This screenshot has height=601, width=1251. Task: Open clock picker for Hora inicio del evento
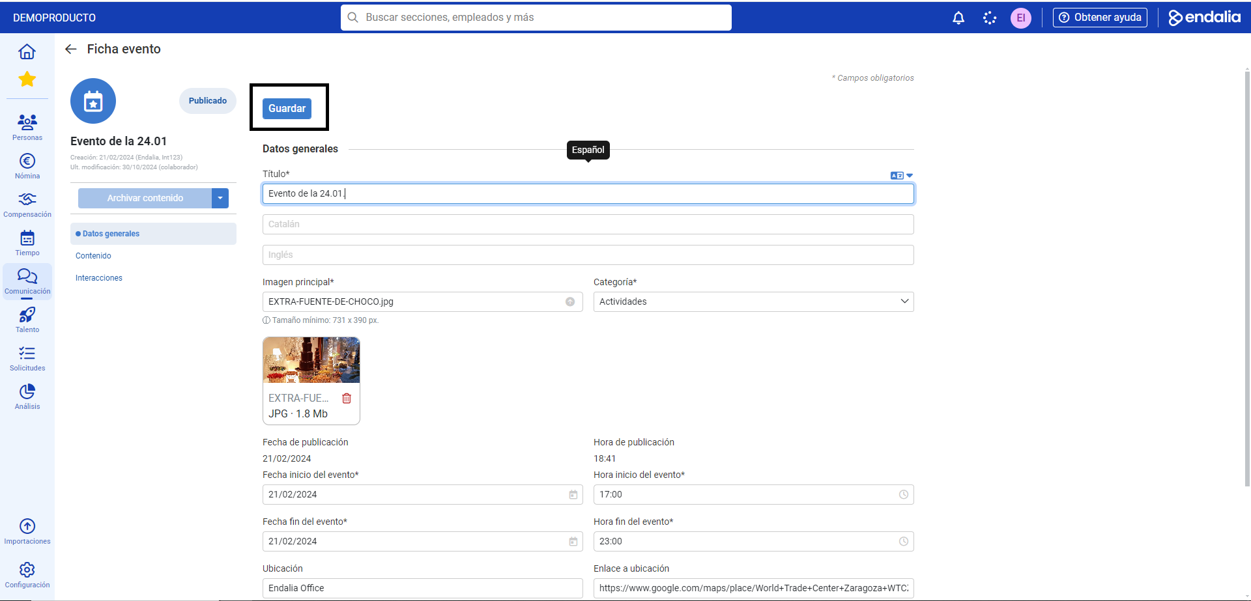pyautogui.click(x=904, y=494)
